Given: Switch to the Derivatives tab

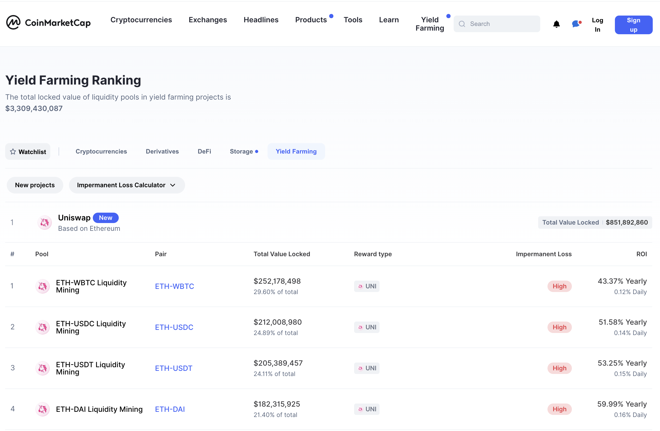Looking at the screenshot, I should [162, 151].
